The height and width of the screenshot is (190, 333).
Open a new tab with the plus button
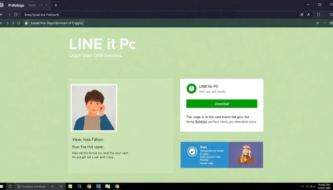(x=56, y=5)
